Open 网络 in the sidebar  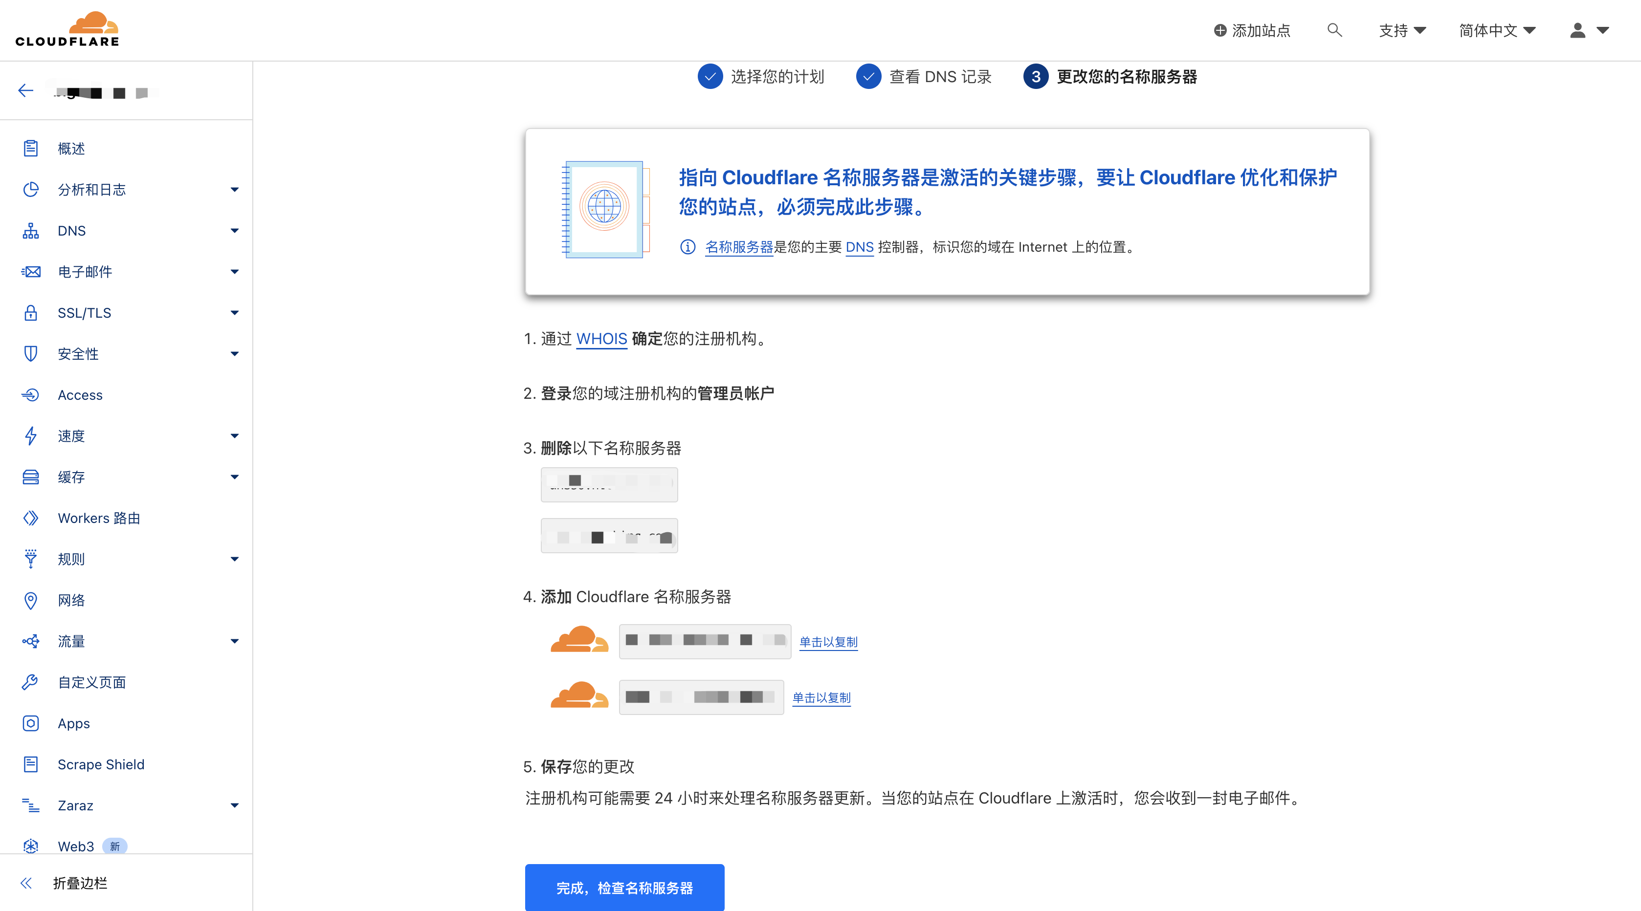(71, 600)
